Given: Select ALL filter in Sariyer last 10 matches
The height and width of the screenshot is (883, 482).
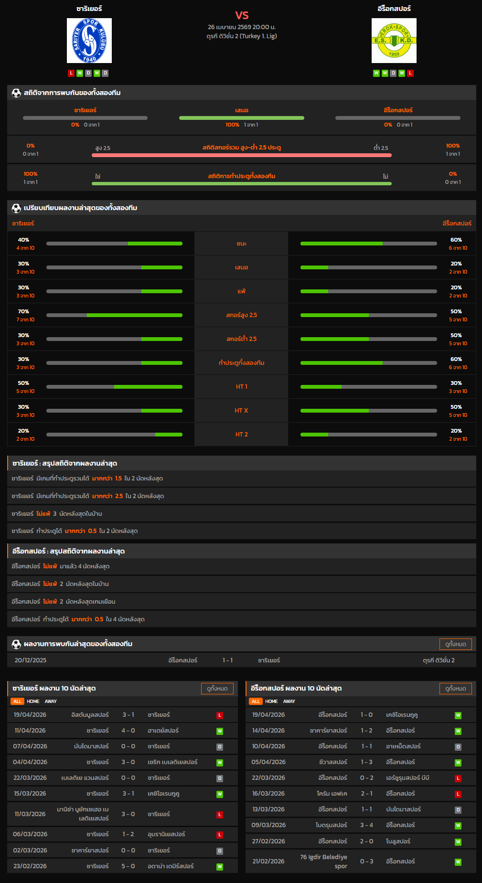Looking at the screenshot, I should click(x=17, y=702).
